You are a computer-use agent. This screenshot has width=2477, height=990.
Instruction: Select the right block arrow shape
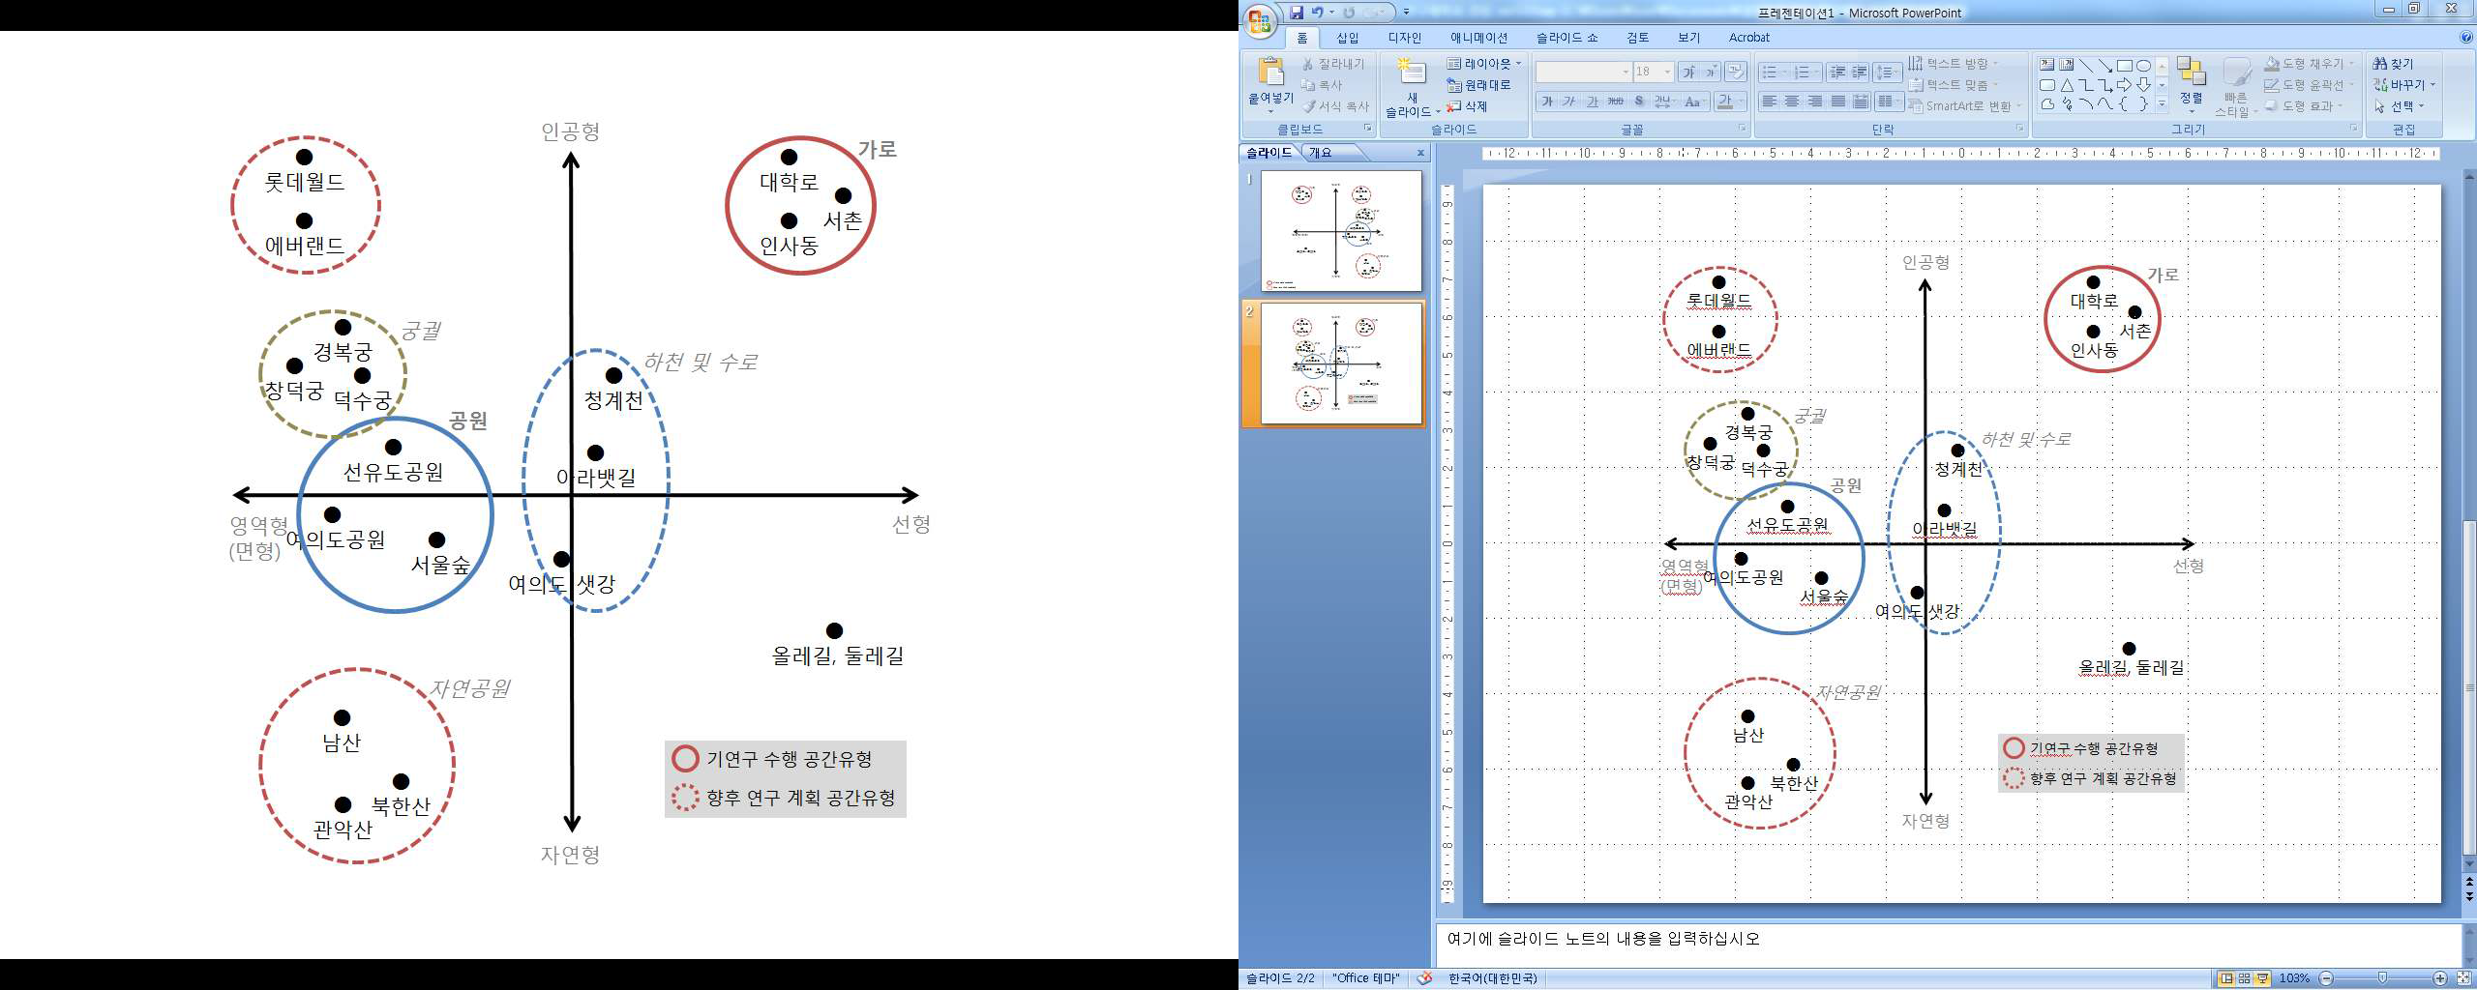[2124, 85]
